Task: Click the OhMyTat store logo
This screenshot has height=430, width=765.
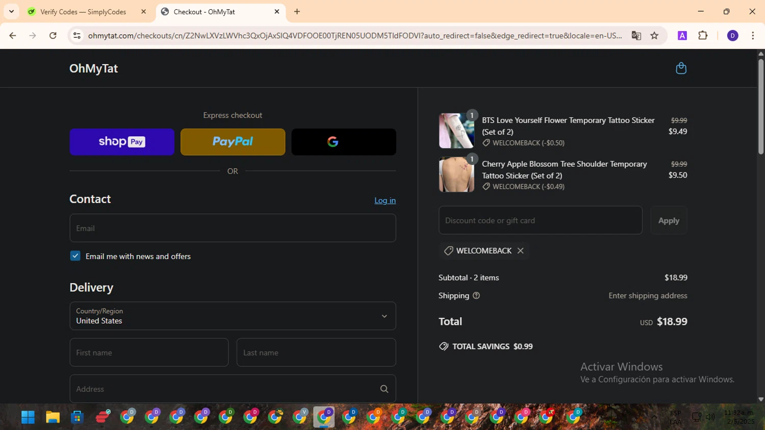Action: 94,68
